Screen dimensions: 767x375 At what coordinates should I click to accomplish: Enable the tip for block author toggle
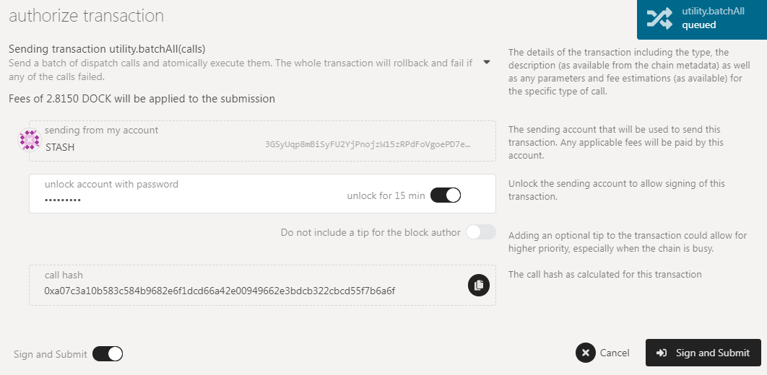tap(481, 232)
